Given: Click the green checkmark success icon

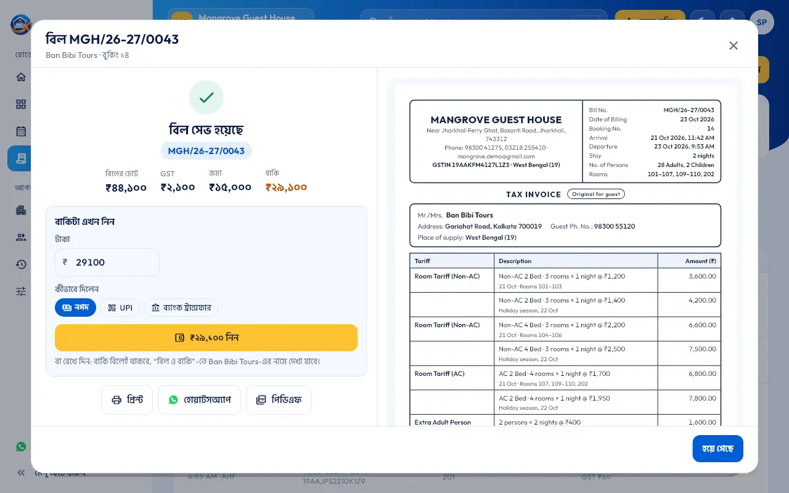Looking at the screenshot, I should pos(206,97).
